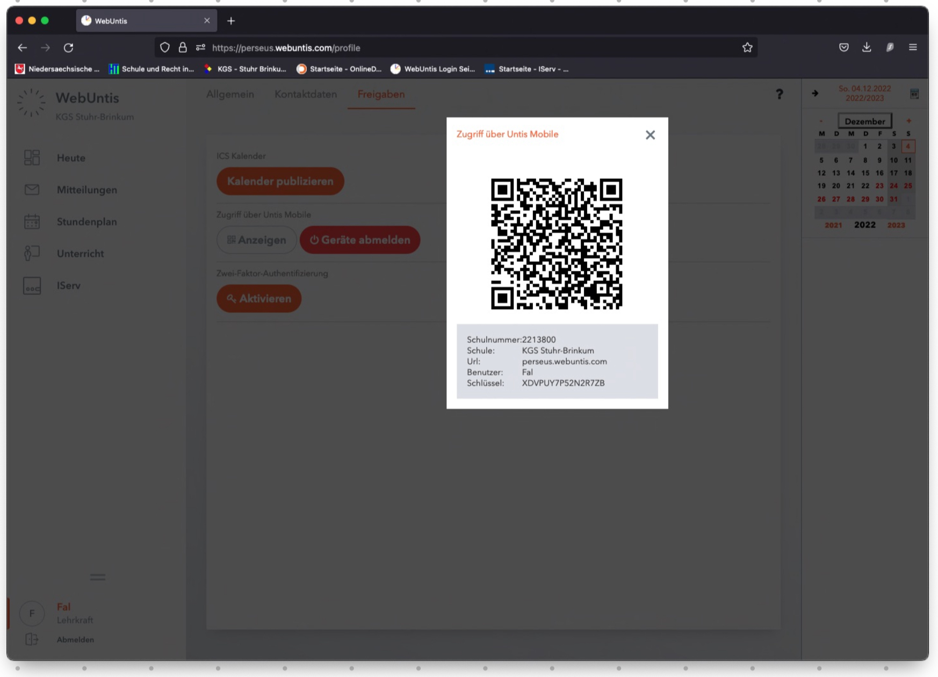Click the Schlüssel value XDVPUY7P52N2R7ZB
Image resolution: width=938 pixels, height=677 pixels.
pos(563,383)
